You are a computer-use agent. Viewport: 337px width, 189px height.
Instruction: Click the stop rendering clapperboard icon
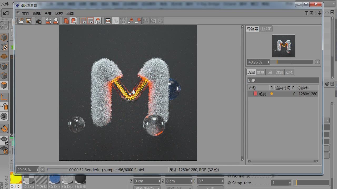coord(39,21)
